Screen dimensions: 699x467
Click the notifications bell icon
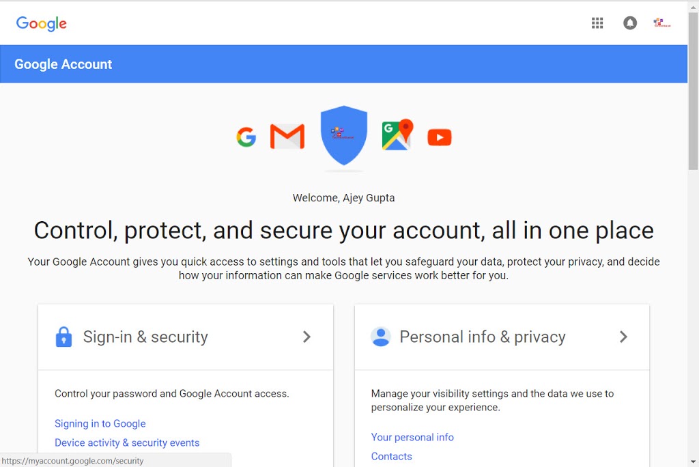pos(630,23)
